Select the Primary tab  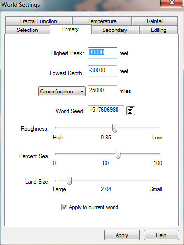tap(70, 29)
